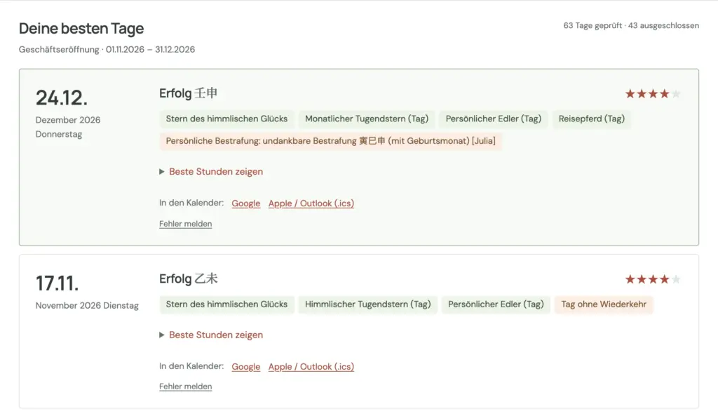
Task: Click the 'Donnerstag' weekday label
Action: [x=59, y=135]
